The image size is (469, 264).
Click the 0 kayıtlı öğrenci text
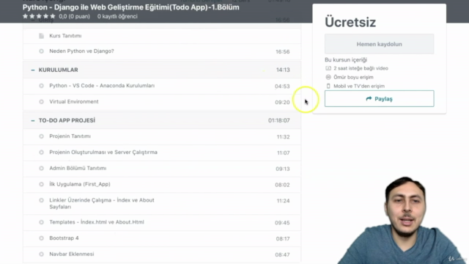click(117, 16)
